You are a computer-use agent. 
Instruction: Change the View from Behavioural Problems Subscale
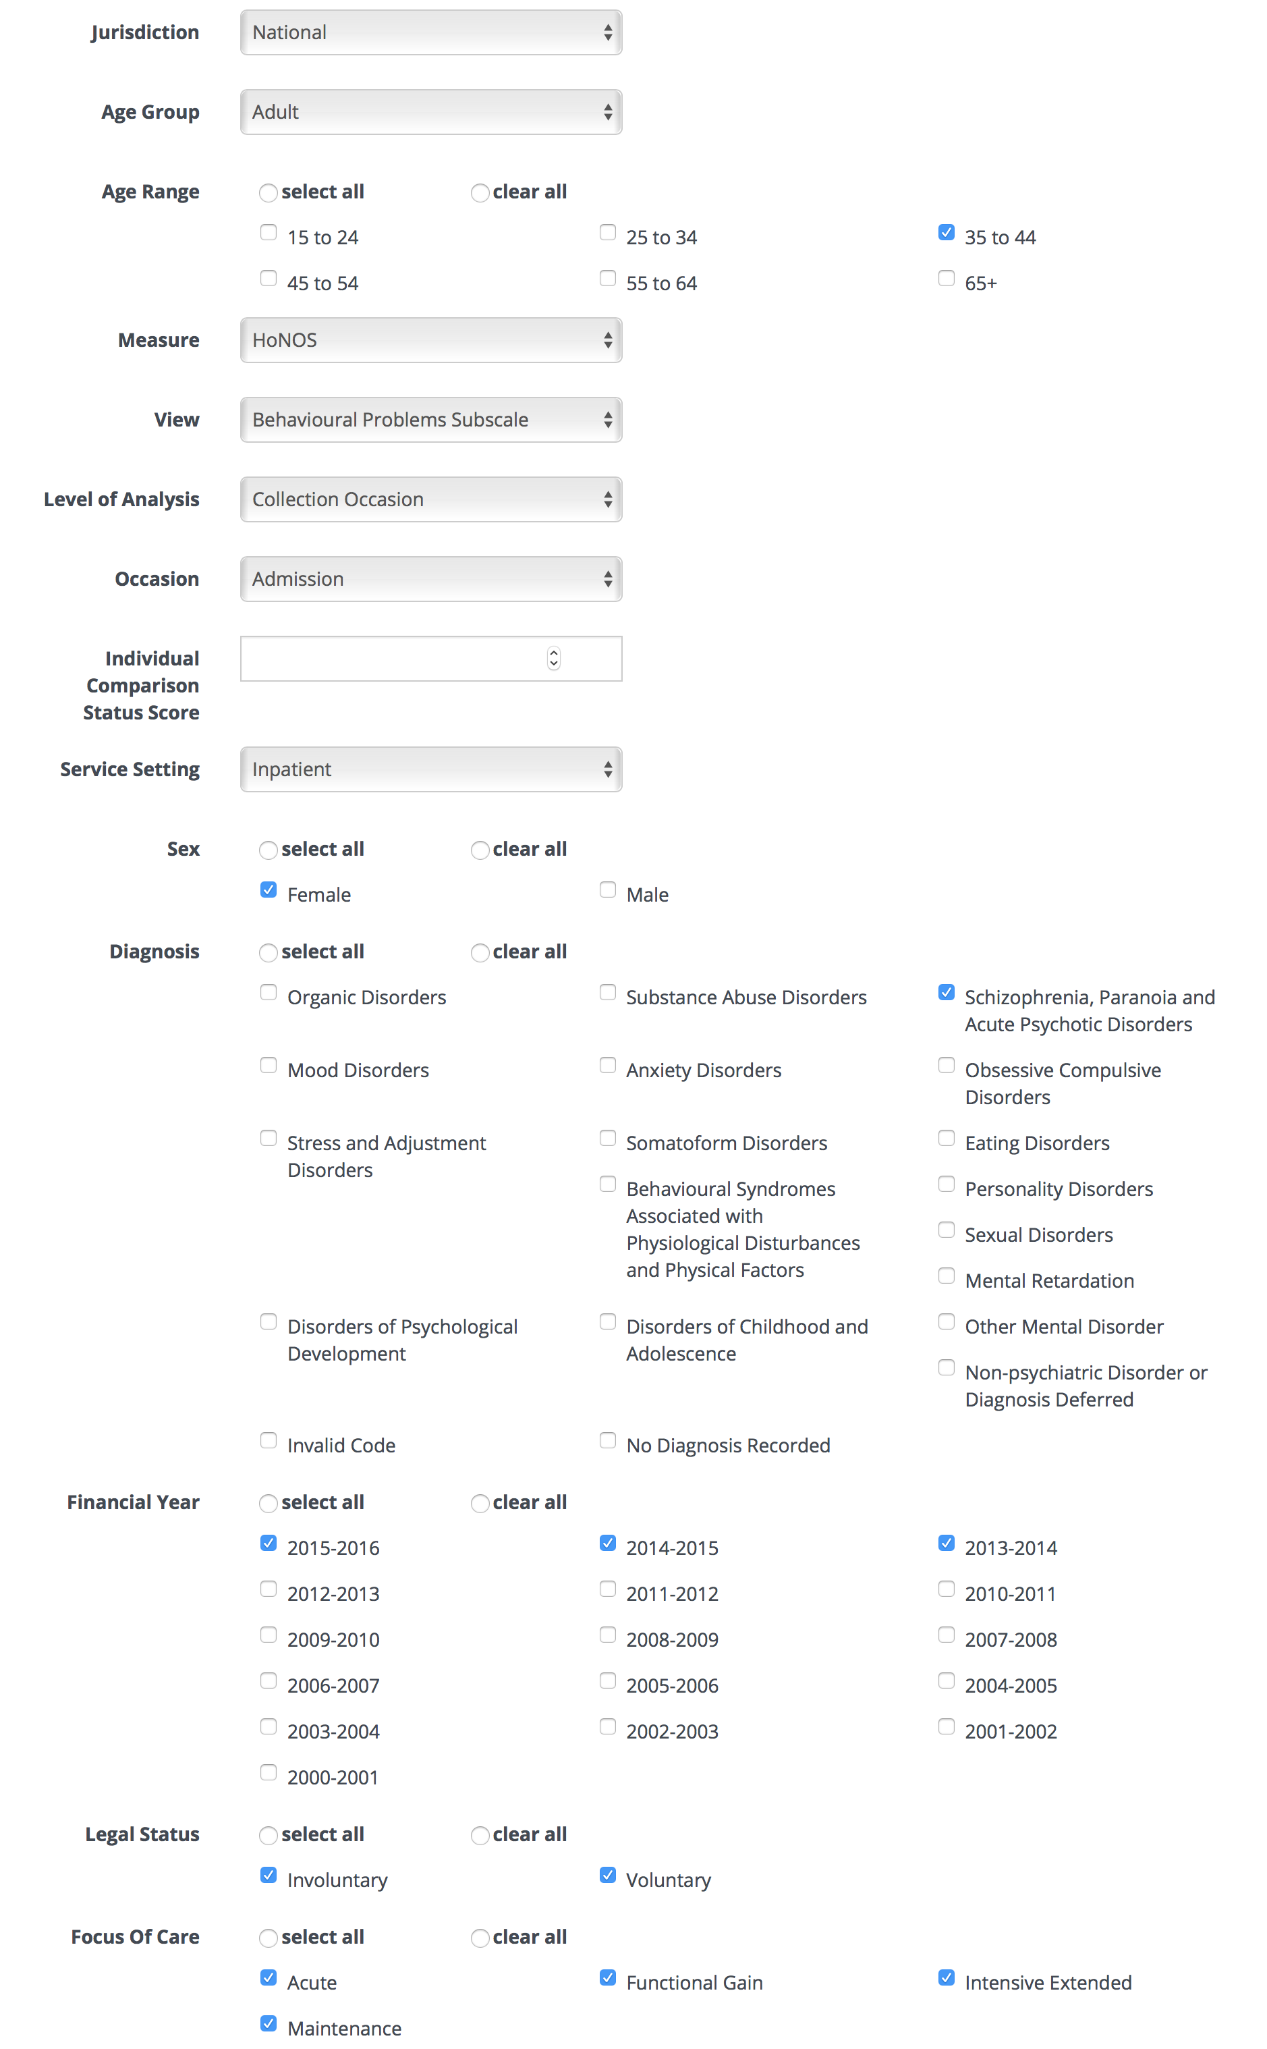(430, 419)
